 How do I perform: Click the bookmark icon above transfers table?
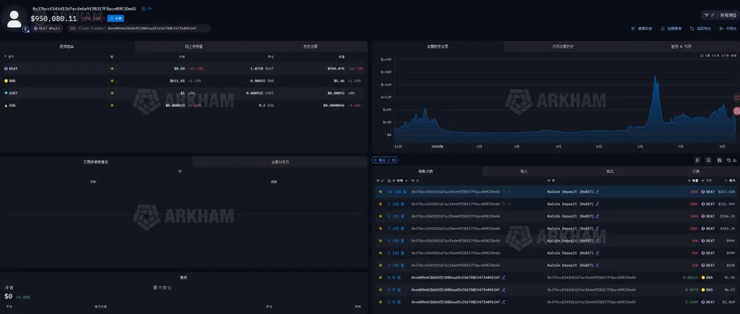click(x=709, y=160)
